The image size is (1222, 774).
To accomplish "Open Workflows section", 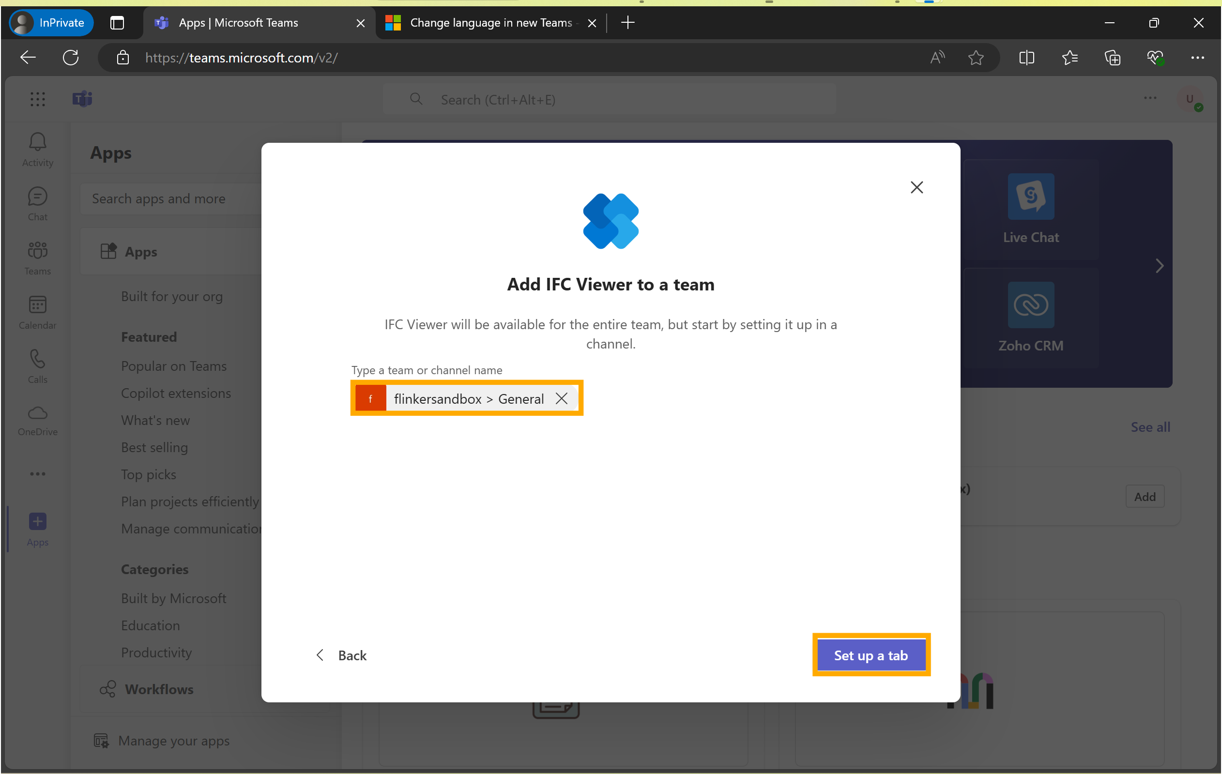I will (x=171, y=689).
